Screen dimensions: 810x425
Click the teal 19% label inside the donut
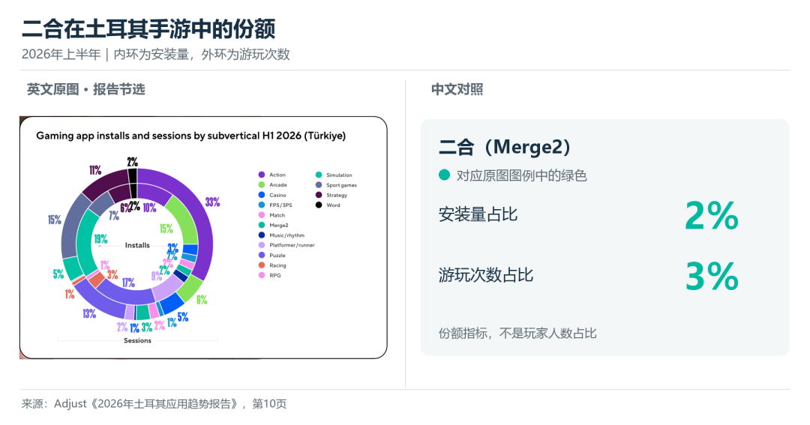[x=100, y=239]
